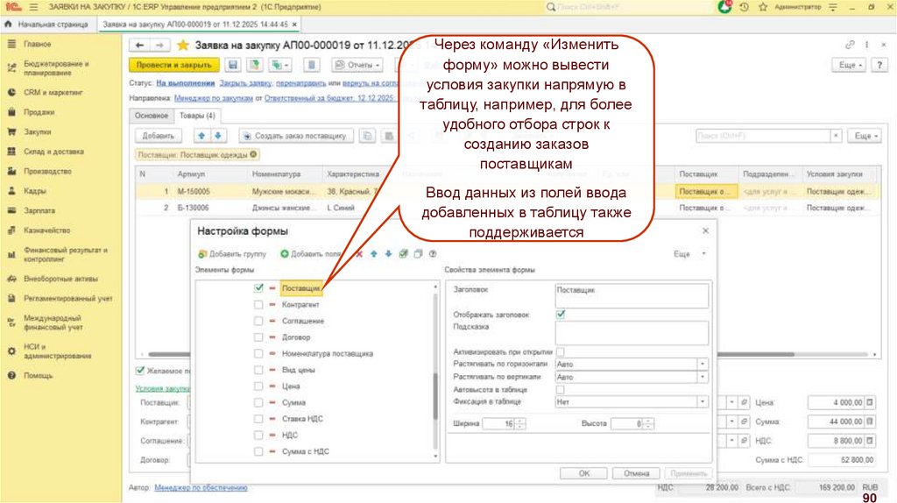Move element down in form settings
The height and width of the screenshot is (503, 897).
point(388,254)
